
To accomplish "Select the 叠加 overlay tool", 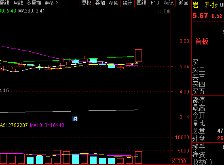I will (x=100, y=3).
